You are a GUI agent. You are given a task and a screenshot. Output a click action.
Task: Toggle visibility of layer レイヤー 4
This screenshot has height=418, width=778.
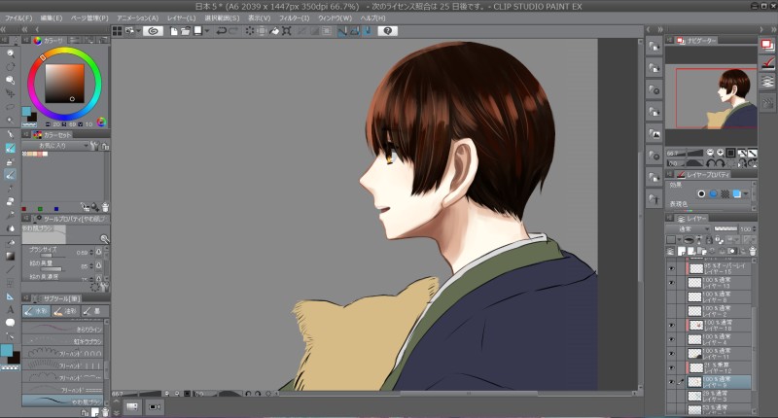click(671, 339)
